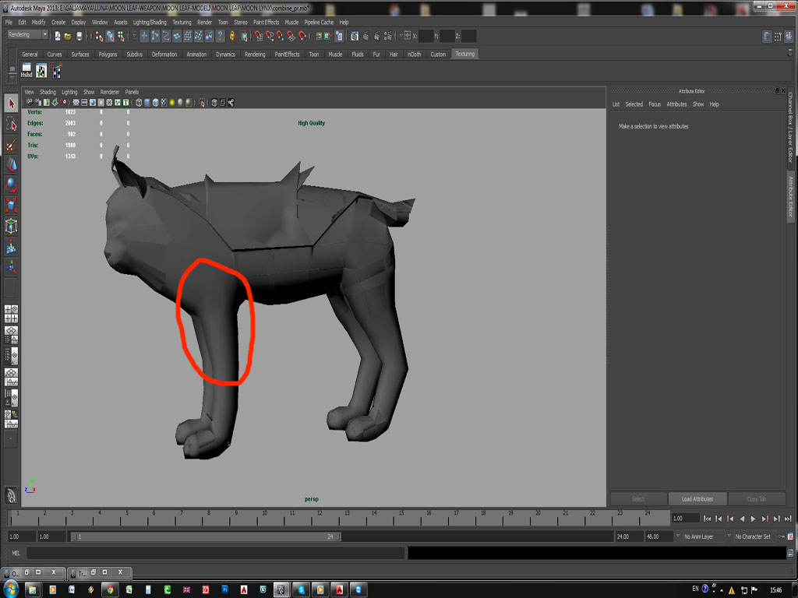The height and width of the screenshot is (598, 798).
Task: Toggle snap to points magnet icon
Action: pyautogui.click(x=280, y=36)
